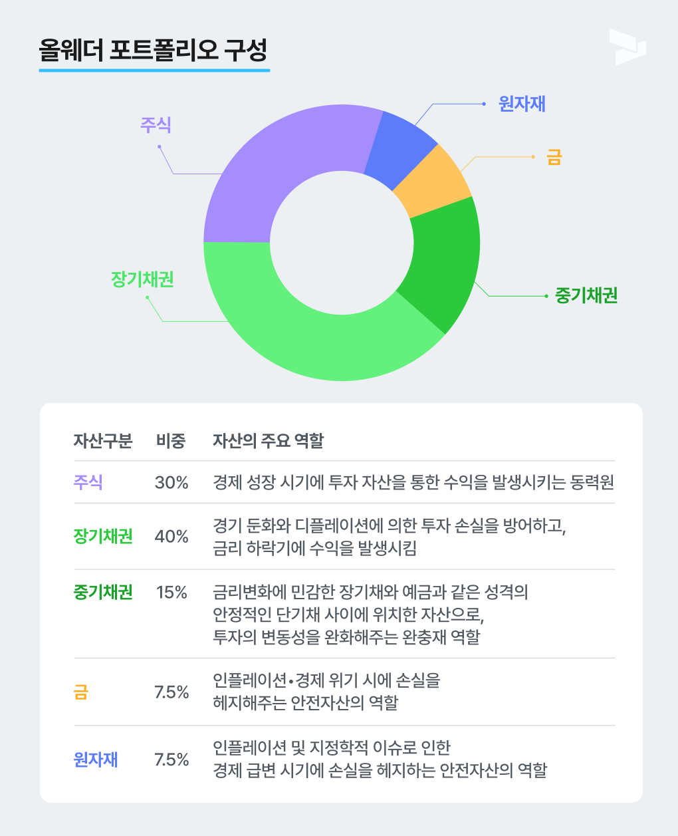Click the 자산구분 column header
The image size is (678, 836).
103,440
